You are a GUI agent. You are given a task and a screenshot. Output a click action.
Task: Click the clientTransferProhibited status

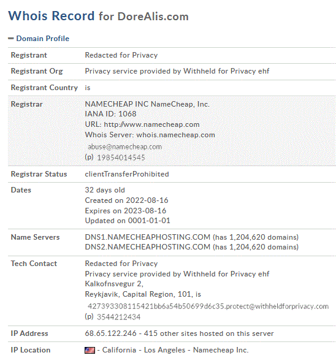pyautogui.click(x=127, y=174)
